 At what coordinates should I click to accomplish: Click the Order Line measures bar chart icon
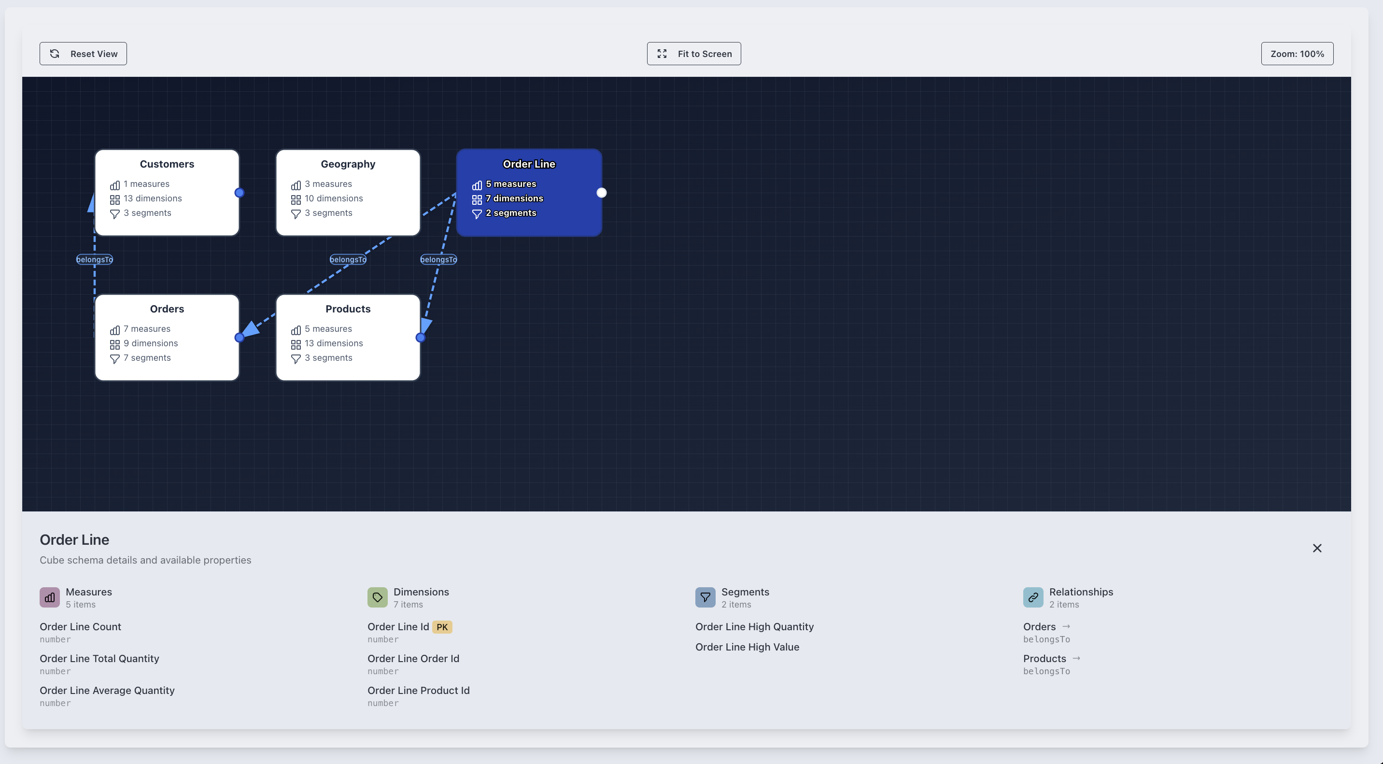(477, 185)
